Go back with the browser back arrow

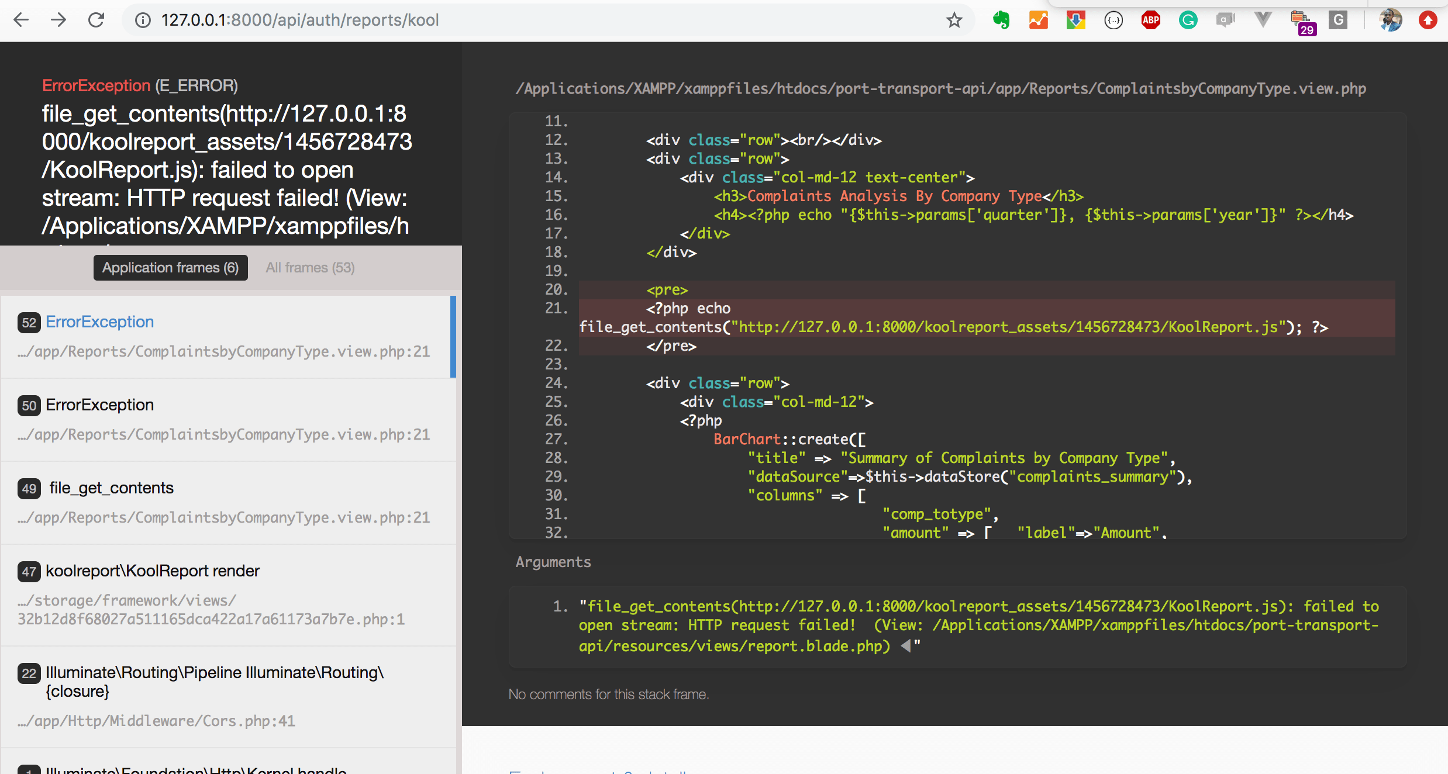point(21,20)
